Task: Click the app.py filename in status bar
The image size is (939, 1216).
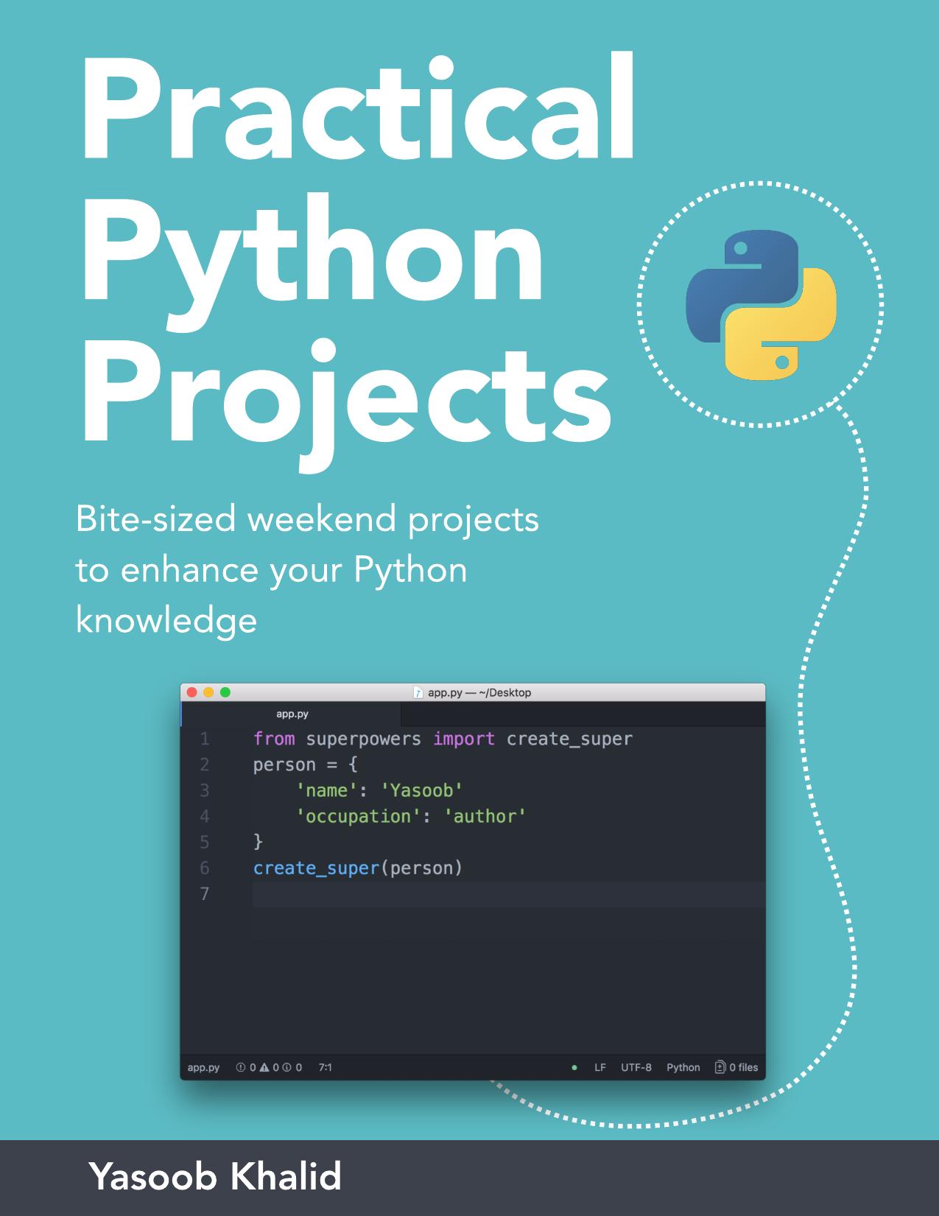Action: (x=203, y=1067)
